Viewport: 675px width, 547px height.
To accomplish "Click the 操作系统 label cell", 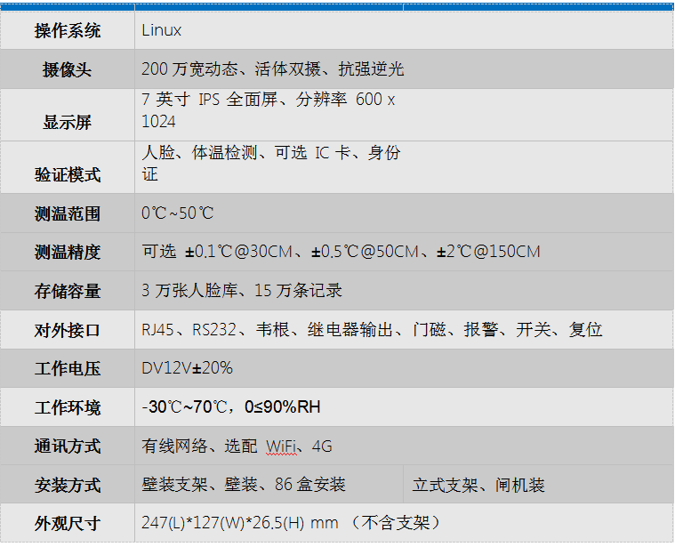I will tap(68, 31).
